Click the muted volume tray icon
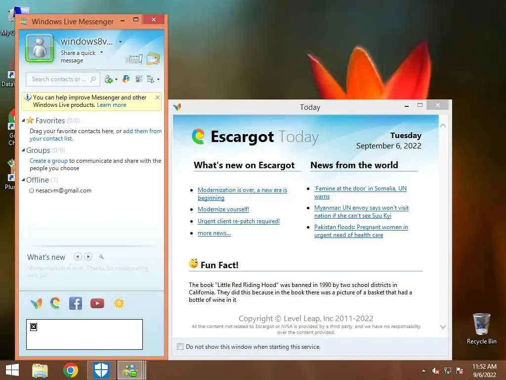Viewport: 506px width, 380px height. pyautogui.click(x=436, y=371)
